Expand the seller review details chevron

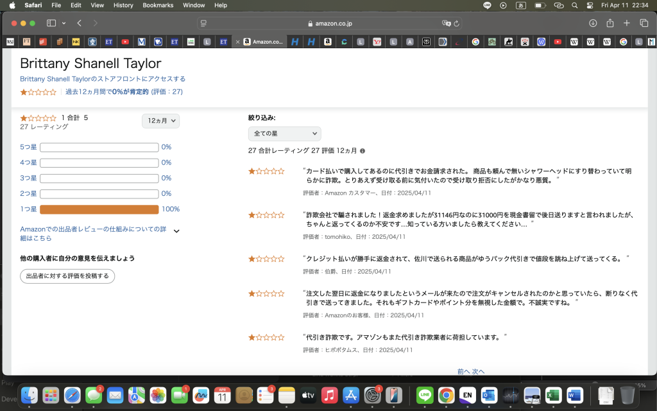[x=176, y=231]
